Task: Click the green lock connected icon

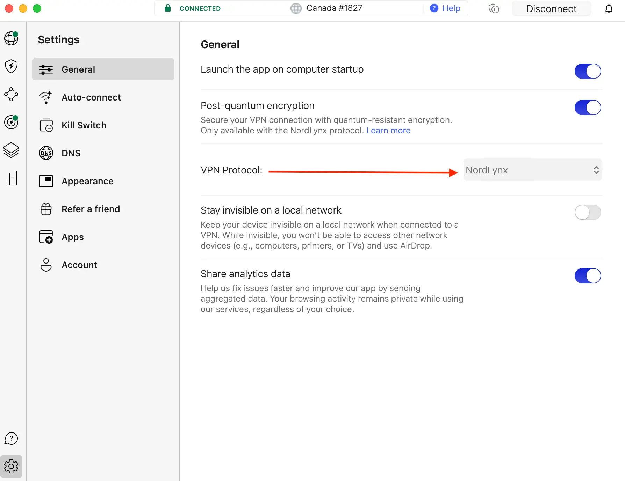Action: pyautogui.click(x=168, y=8)
